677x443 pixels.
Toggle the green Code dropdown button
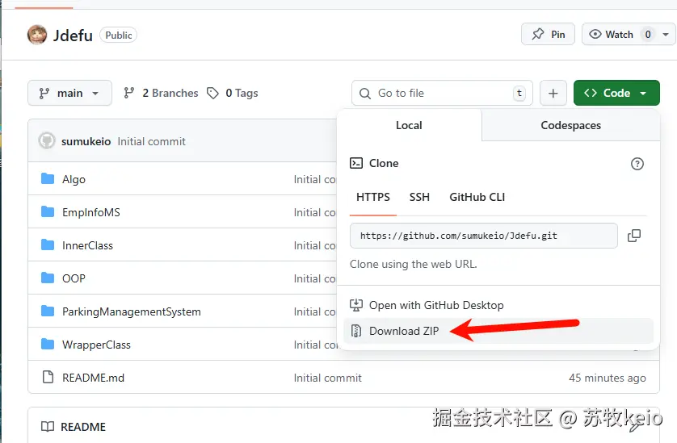tap(616, 93)
